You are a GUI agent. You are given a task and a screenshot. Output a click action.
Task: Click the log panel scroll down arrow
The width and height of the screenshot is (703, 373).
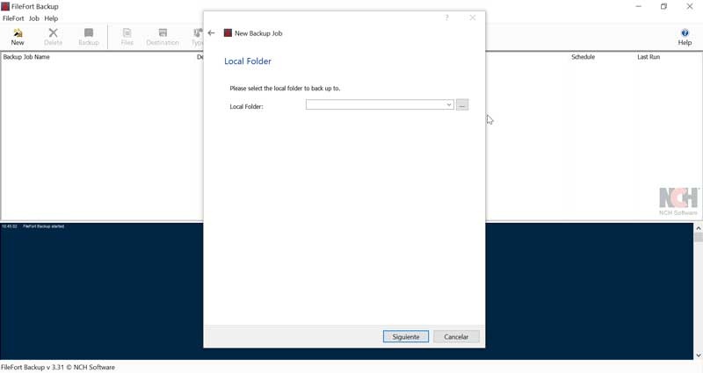point(698,355)
